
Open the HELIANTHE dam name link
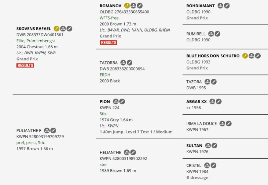[x=110, y=153]
